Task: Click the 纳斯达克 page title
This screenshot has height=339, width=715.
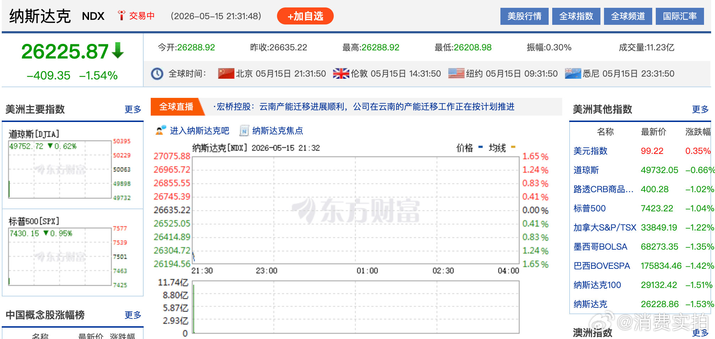Action: point(40,16)
